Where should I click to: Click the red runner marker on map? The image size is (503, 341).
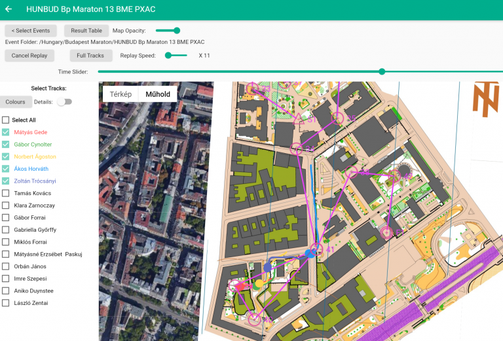click(240, 285)
